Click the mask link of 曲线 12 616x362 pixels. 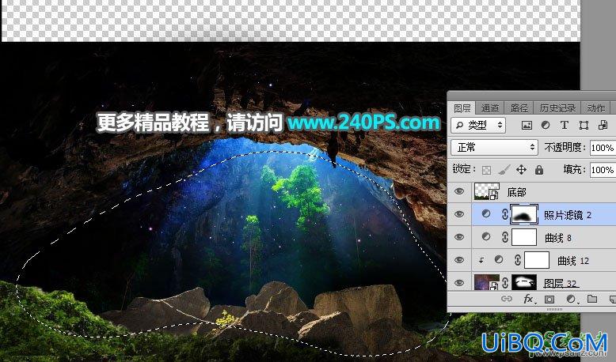[x=517, y=259]
